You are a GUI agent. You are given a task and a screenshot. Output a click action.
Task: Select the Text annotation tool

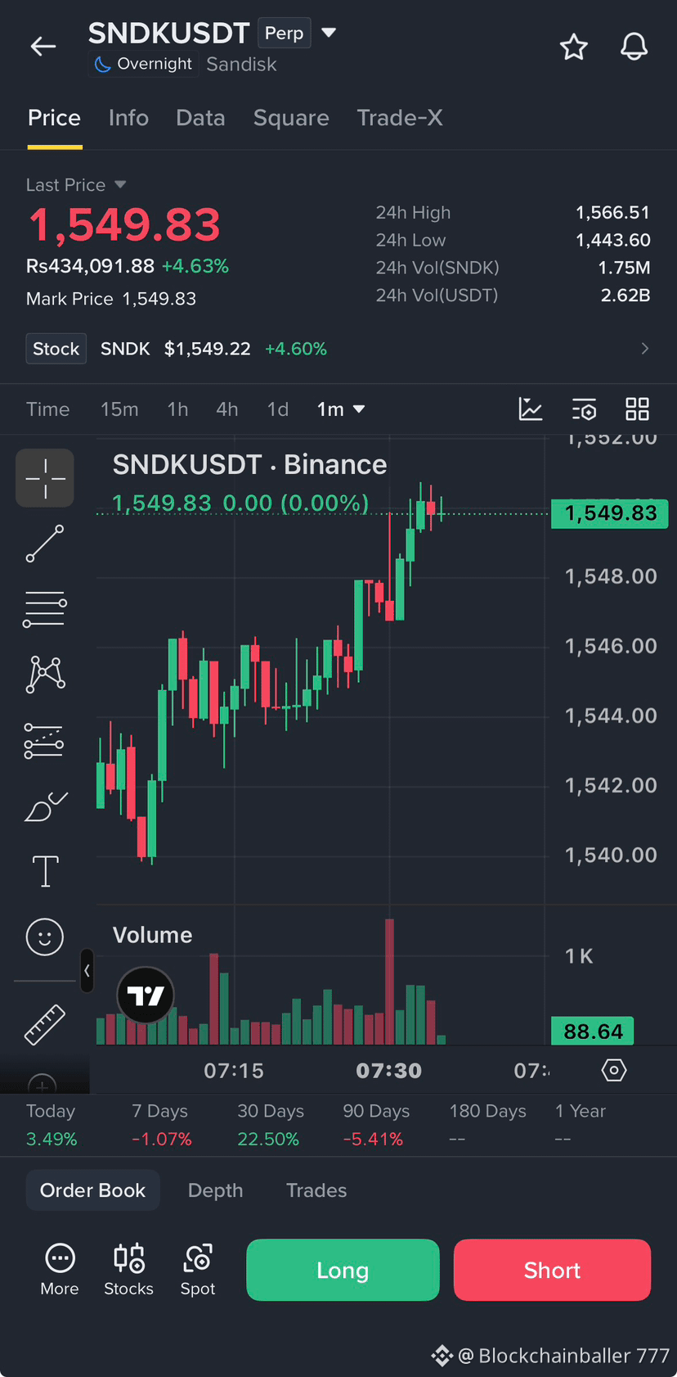45,871
